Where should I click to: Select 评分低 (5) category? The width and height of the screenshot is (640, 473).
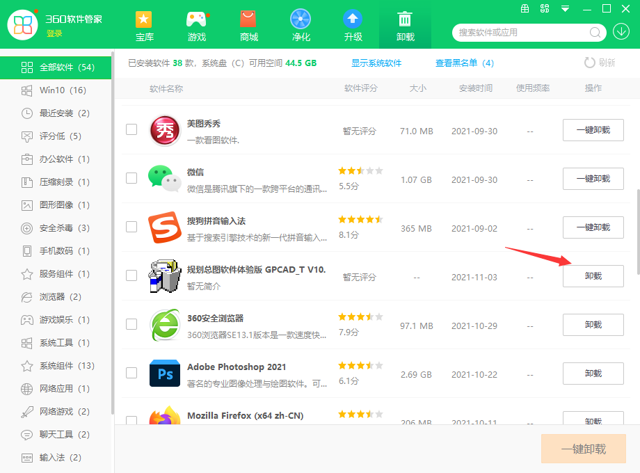click(x=56, y=136)
